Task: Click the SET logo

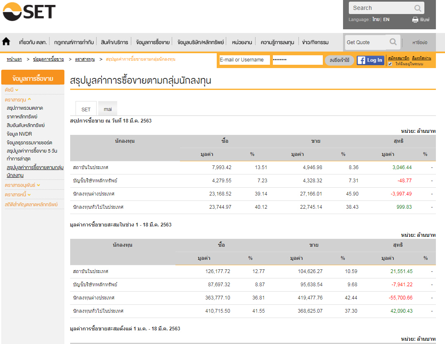Action: (29, 12)
